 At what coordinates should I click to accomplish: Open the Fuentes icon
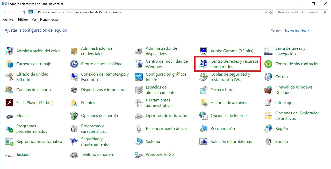click(74, 103)
